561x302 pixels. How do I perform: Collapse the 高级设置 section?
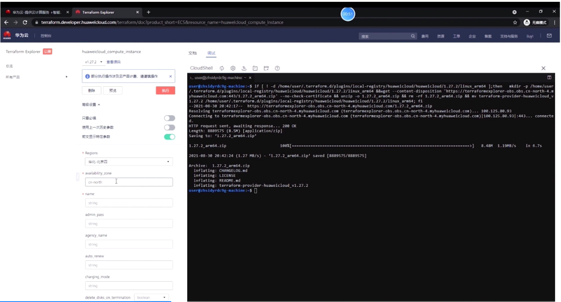click(x=91, y=105)
